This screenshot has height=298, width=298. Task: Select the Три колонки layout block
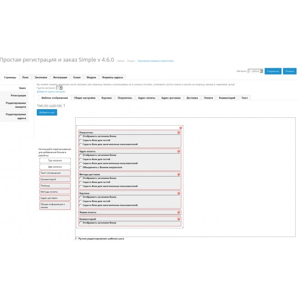click(55, 160)
